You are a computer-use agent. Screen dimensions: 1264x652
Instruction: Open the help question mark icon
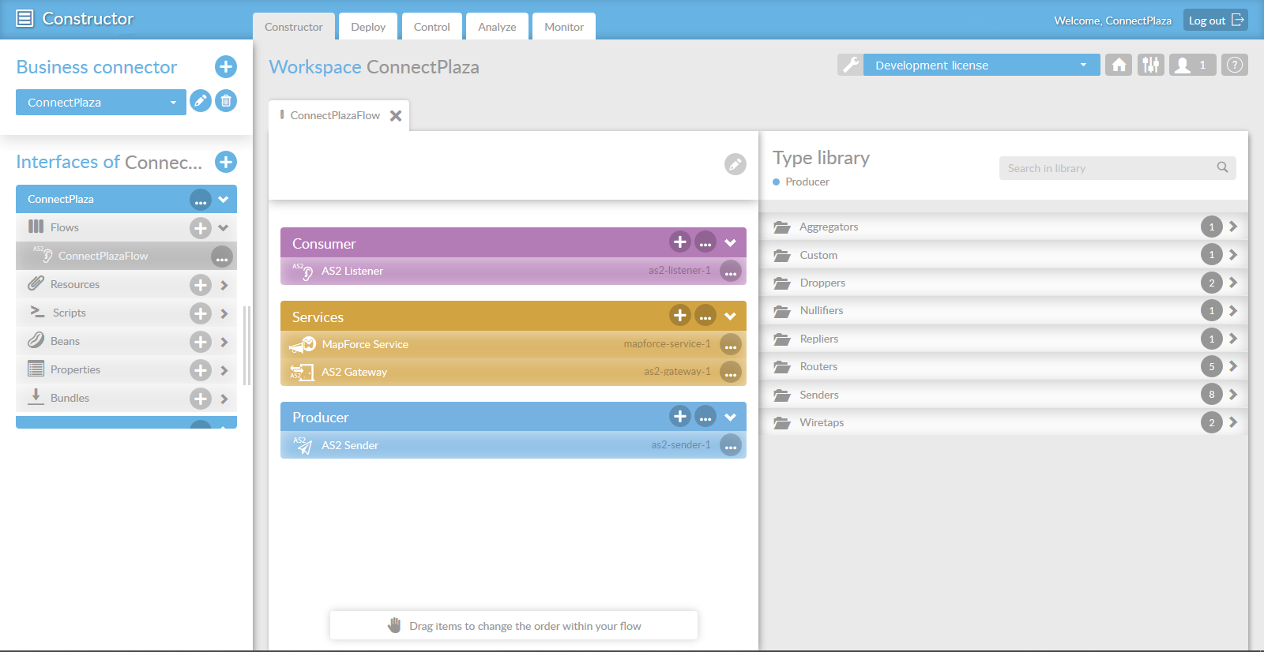[1235, 65]
